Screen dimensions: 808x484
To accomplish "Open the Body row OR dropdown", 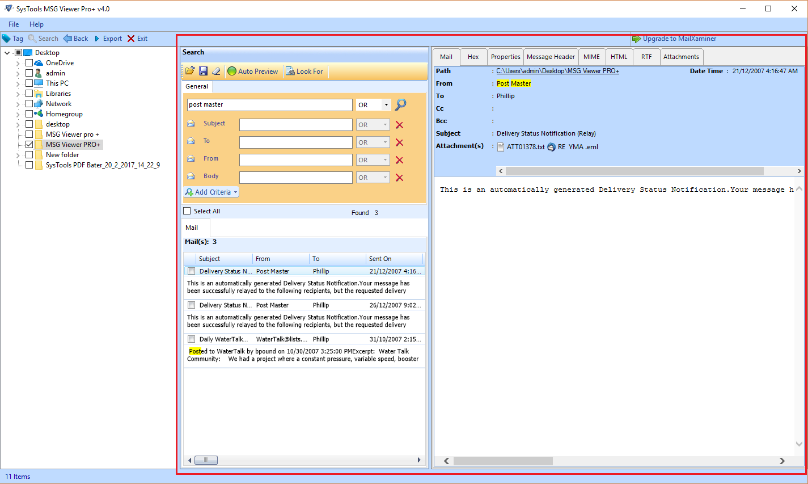I will (386, 178).
